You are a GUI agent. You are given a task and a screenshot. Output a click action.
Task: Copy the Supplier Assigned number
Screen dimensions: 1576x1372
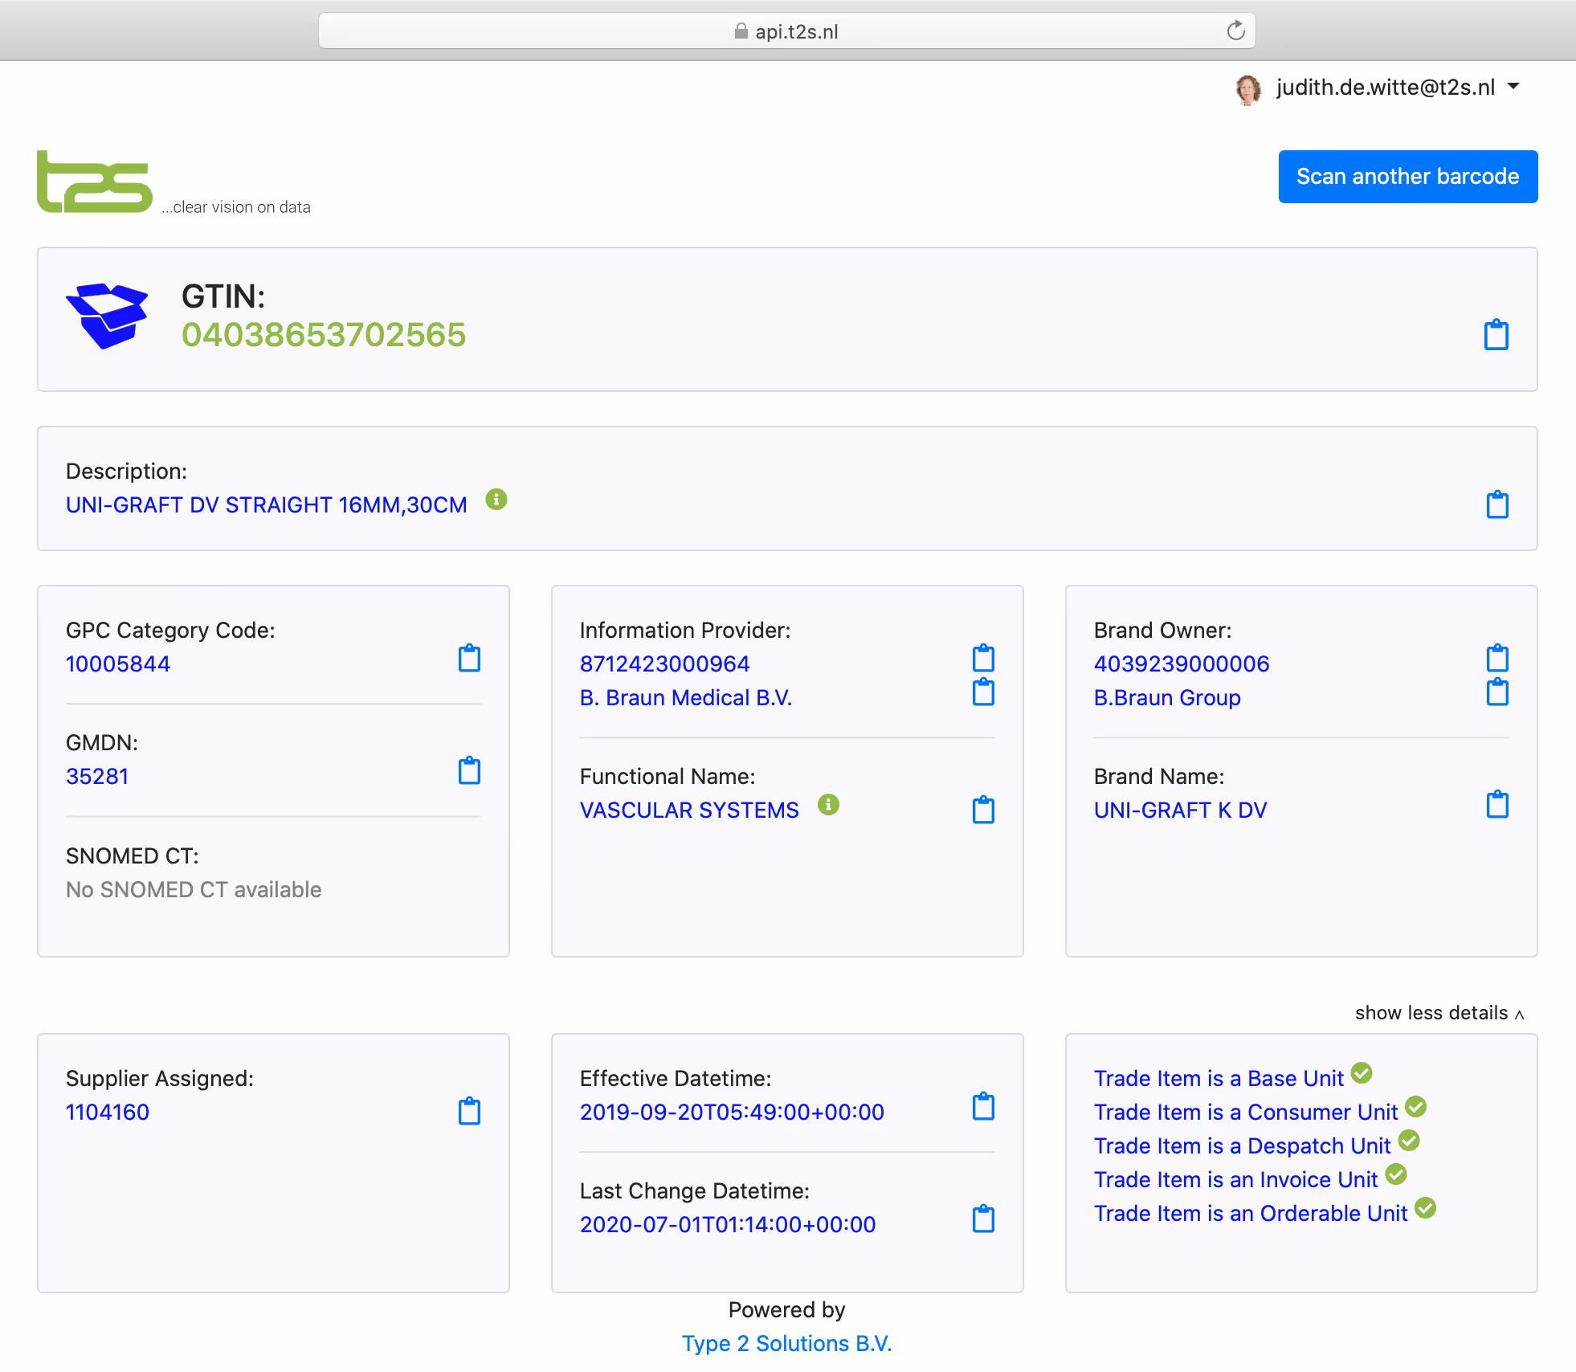point(469,1112)
